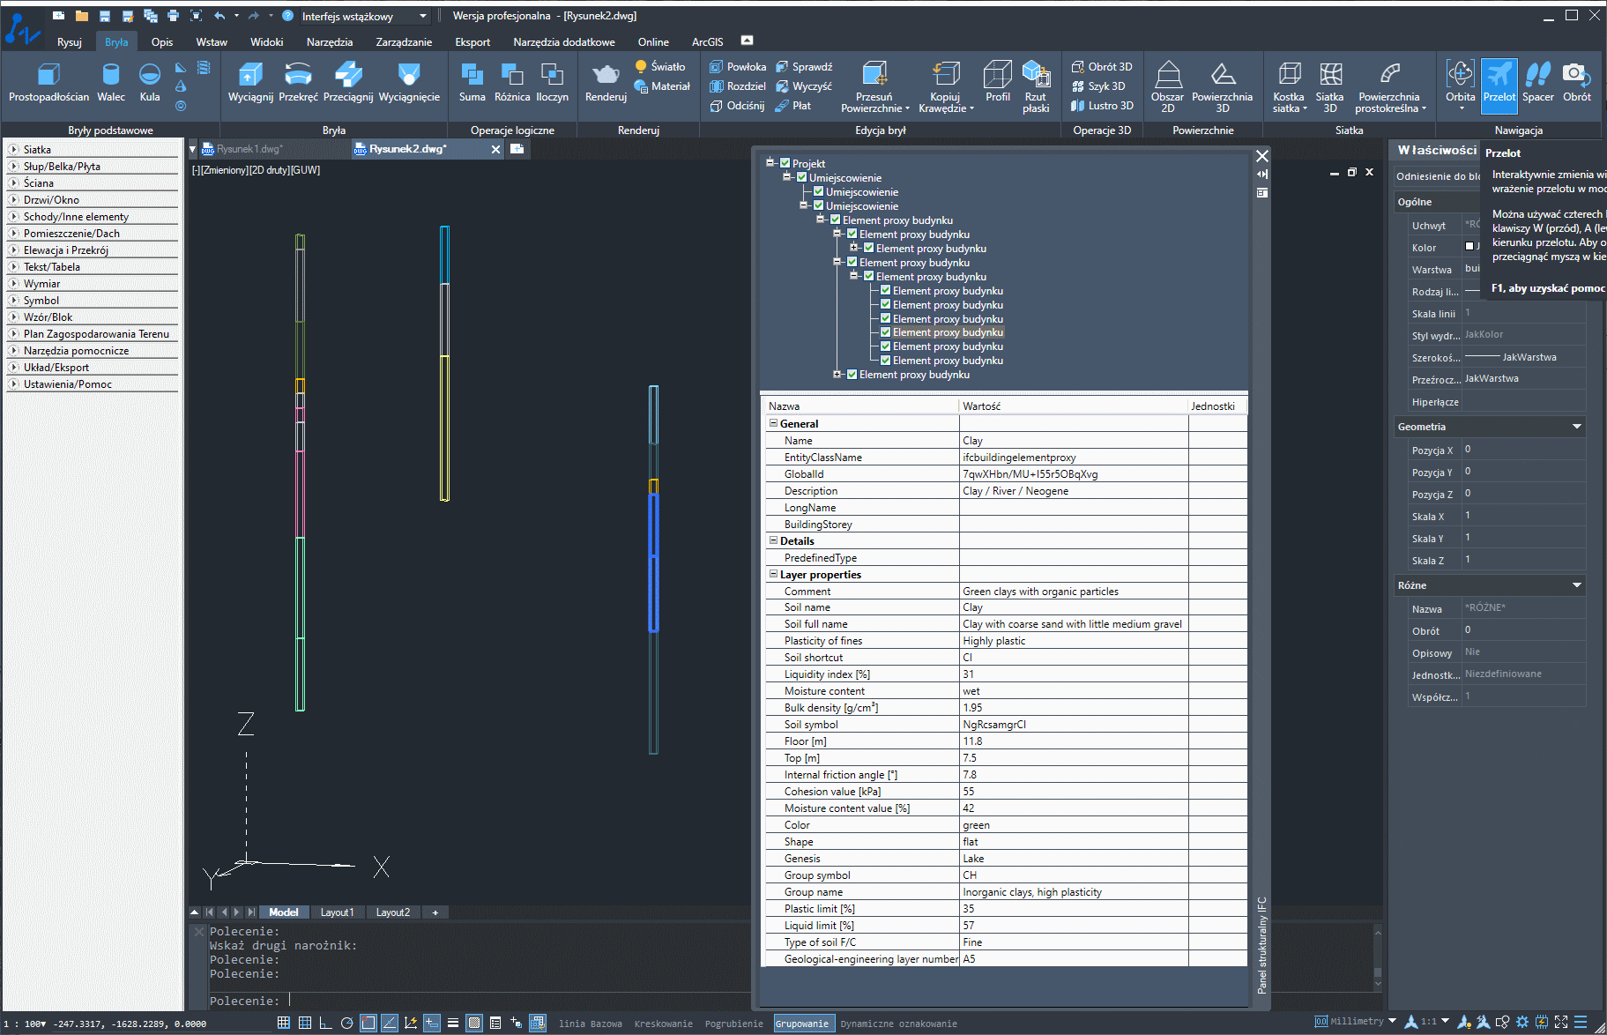Click the Profil tool
The image size is (1607, 1035).
pos(998,83)
